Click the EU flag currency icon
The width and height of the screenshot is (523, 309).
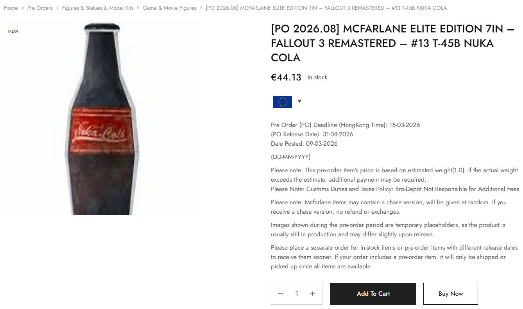(282, 102)
